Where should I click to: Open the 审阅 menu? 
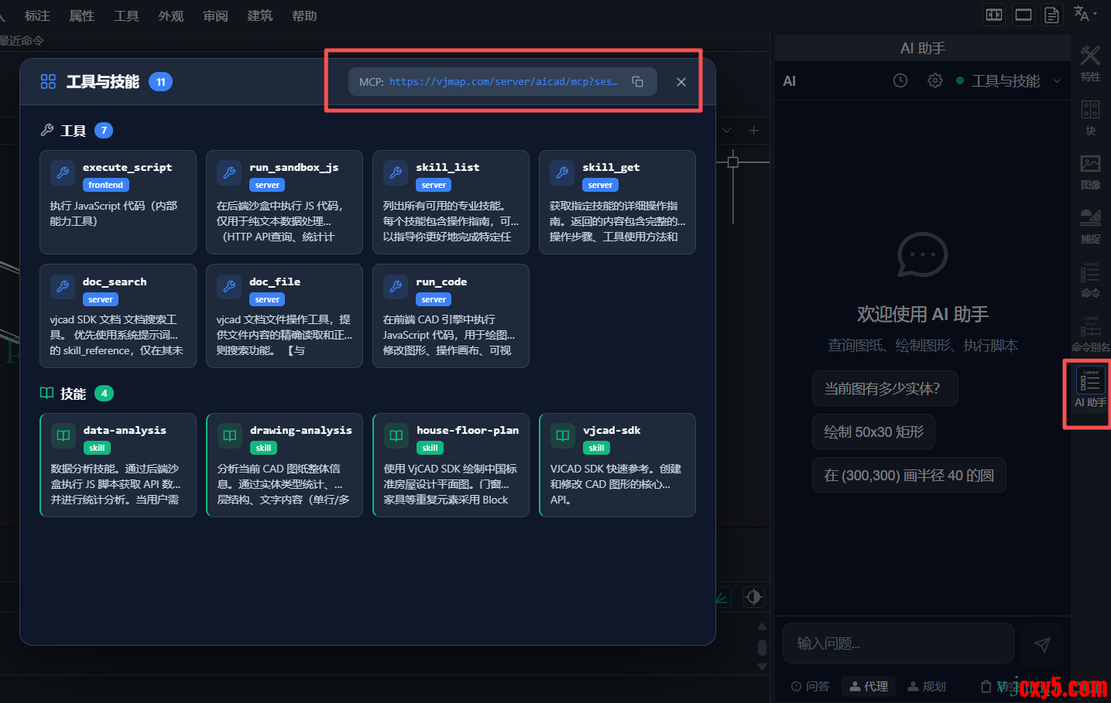click(x=215, y=15)
